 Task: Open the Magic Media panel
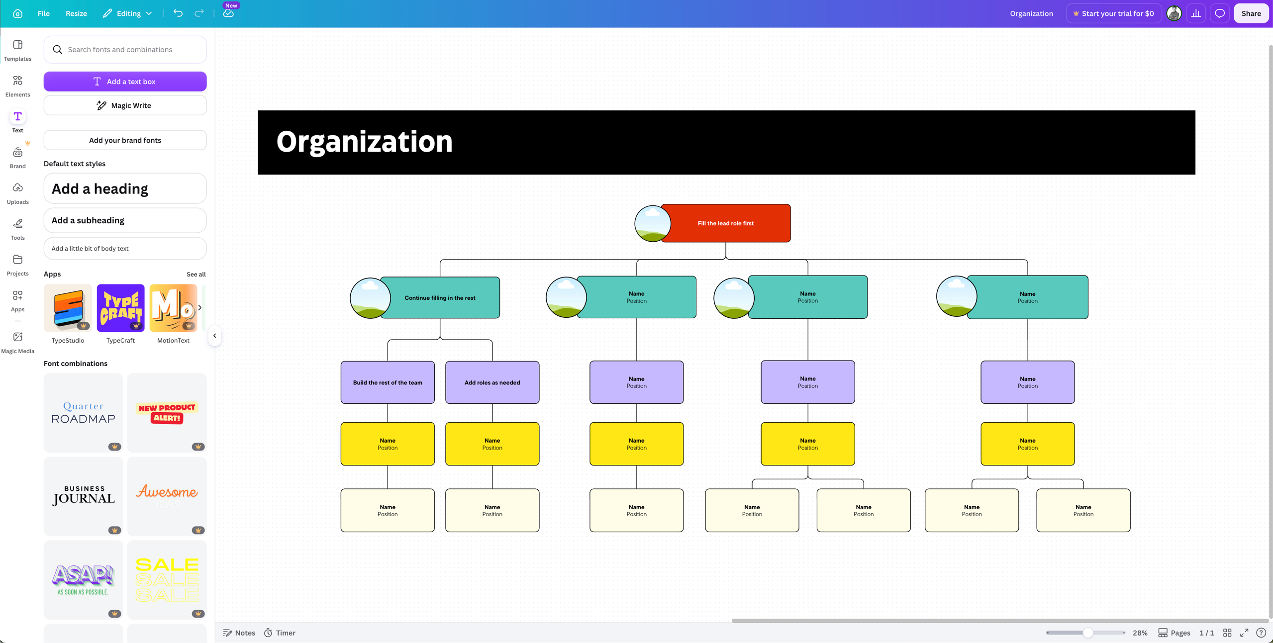tap(18, 343)
